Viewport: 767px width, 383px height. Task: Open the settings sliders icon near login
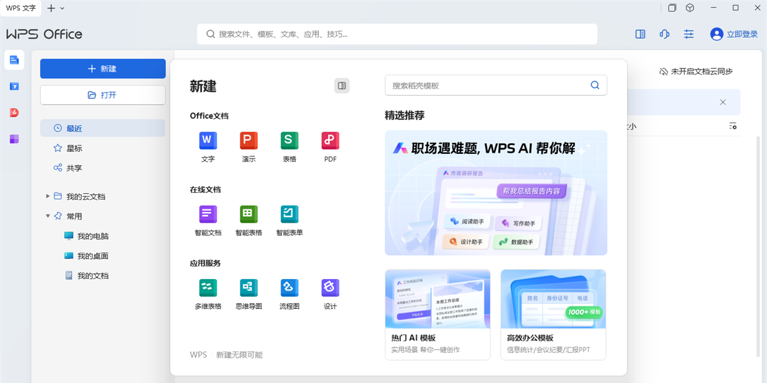point(688,34)
